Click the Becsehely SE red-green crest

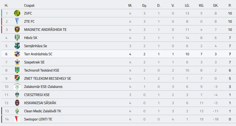[x=17, y=78]
